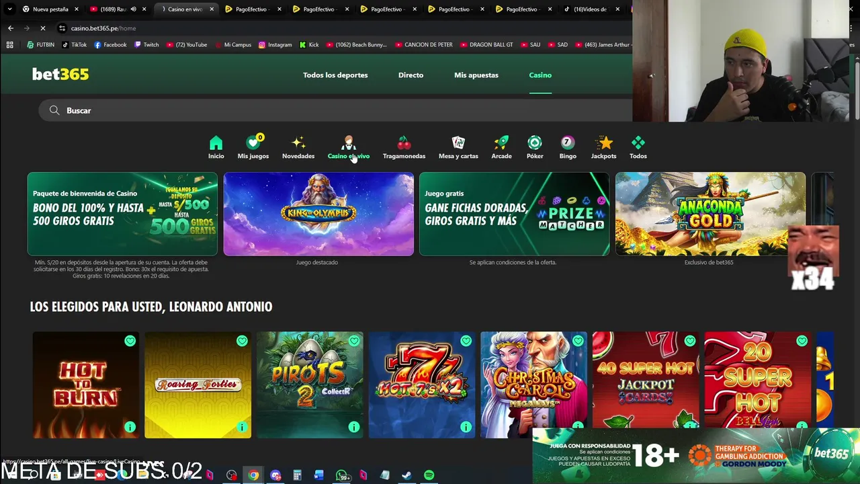Viewport: 860px width, 484px height.
Task: Open info for Hot 7's x2
Action: pos(466,427)
